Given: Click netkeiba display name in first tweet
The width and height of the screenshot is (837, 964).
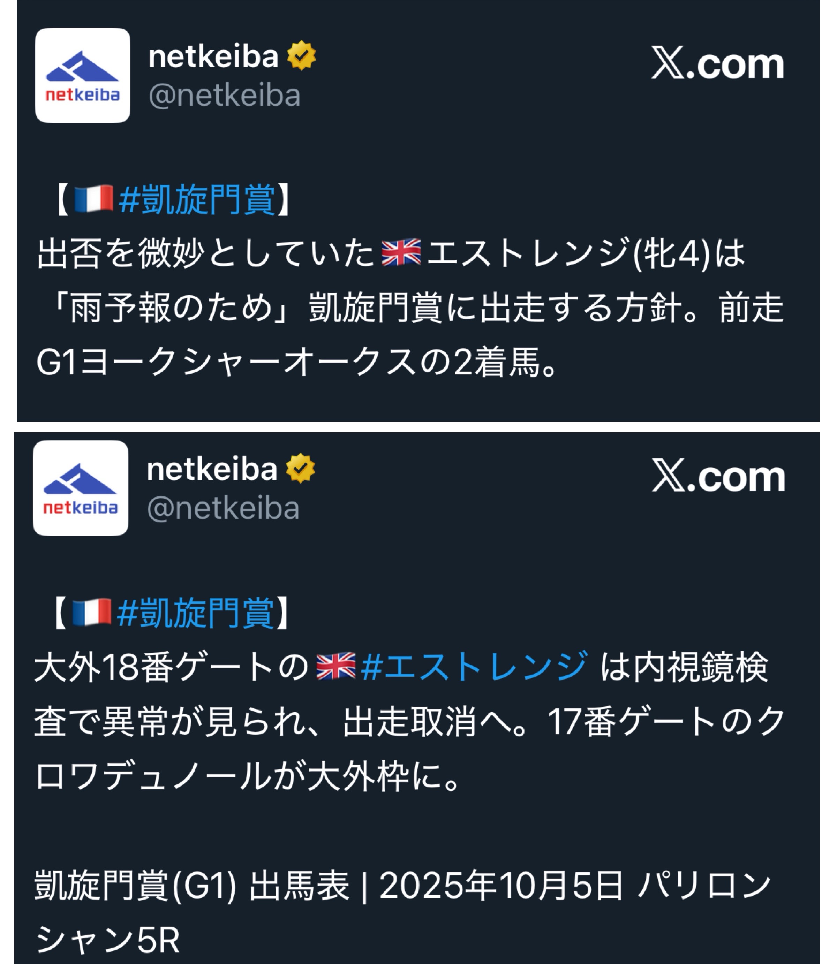Looking at the screenshot, I should tap(213, 56).
